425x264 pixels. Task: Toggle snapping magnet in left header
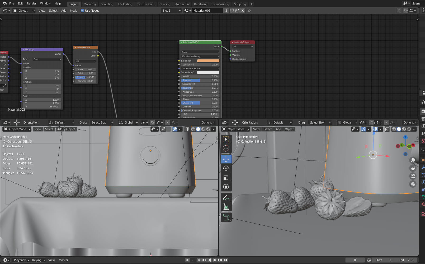[x=152, y=122]
